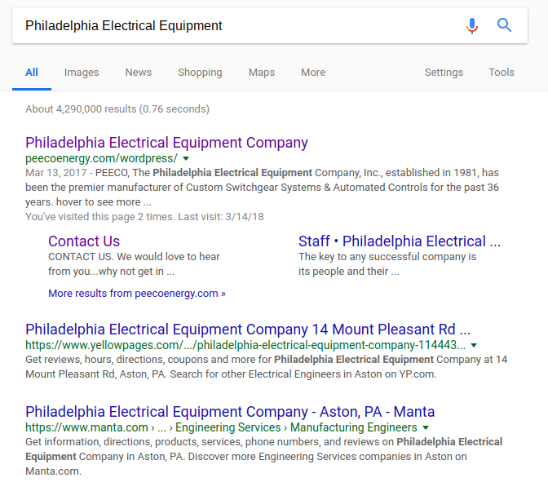Image resolution: width=548 pixels, height=491 pixels.
Task: Expand the dropdown arrow beside peecoenergy.com/wordpress/
Action: pos(186,159)
